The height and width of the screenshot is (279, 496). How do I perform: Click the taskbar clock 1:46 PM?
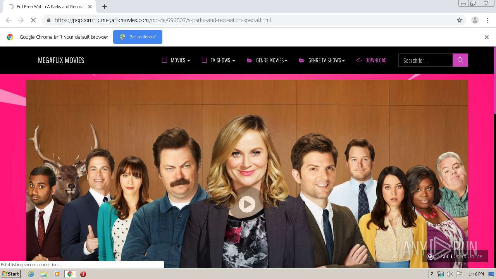(476, 274)
